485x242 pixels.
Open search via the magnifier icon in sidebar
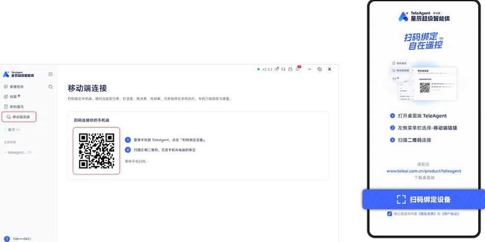click(x=51, y=87)
